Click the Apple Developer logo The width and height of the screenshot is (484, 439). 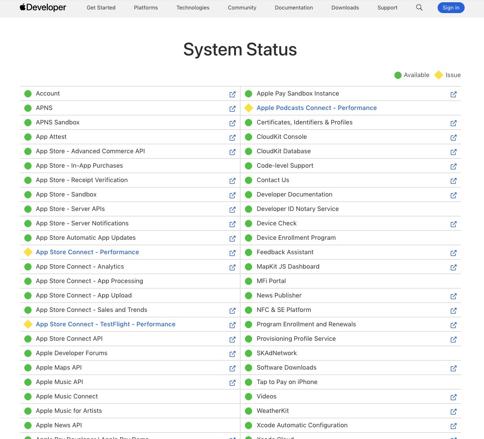(43, 7)
